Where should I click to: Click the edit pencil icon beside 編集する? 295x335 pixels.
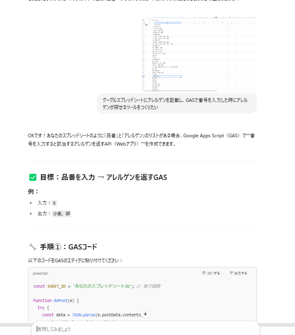231,273
